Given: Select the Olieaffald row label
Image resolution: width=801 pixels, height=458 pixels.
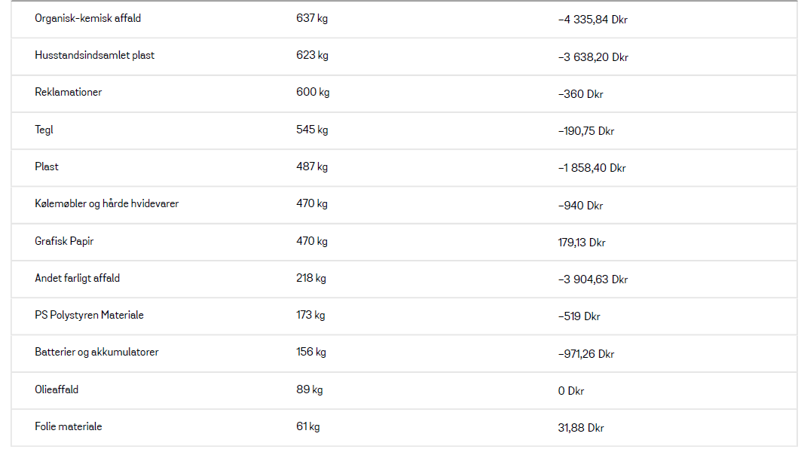Looking at the screenshot, I should 57,389.
